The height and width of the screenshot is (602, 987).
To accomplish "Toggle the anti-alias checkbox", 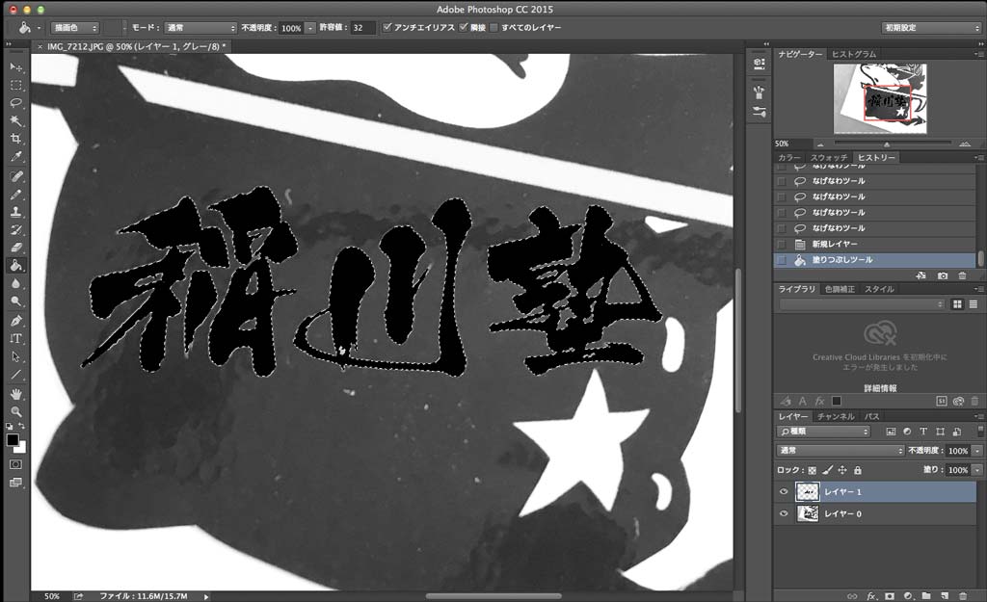I will tap(387, 27).
